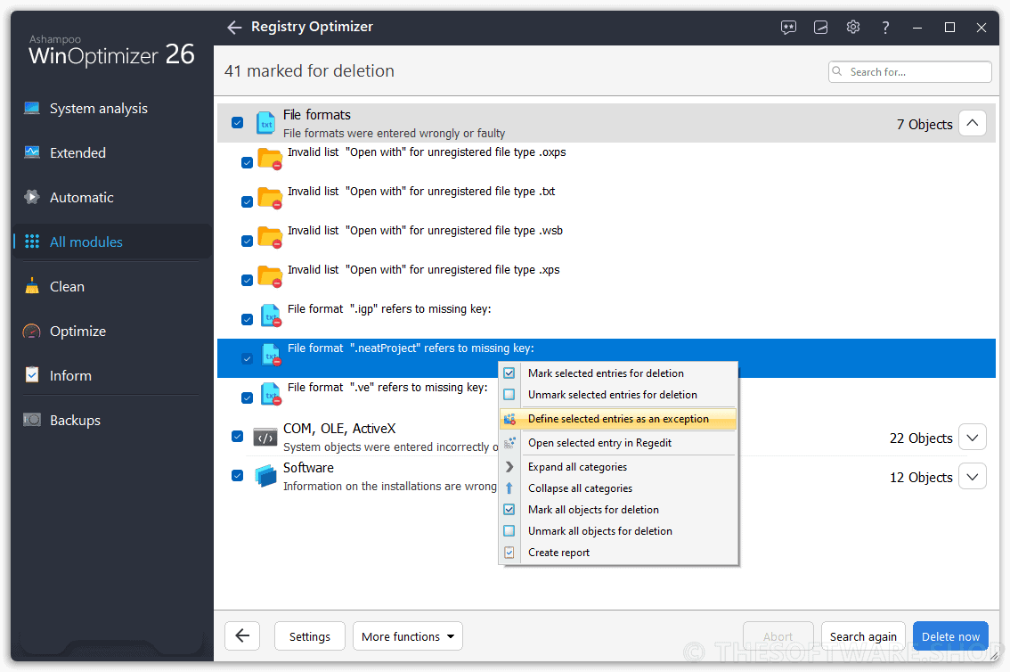
Task: Expand the COM, OLE, ActiveX 22 Objects chevron
Action: pyautogui.click(x=973, y=438)
